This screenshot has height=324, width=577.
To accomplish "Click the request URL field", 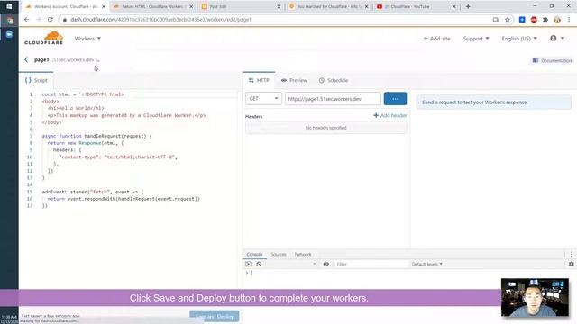I will pos(333,98).
